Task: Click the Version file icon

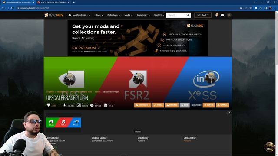Action: point(106,105)
